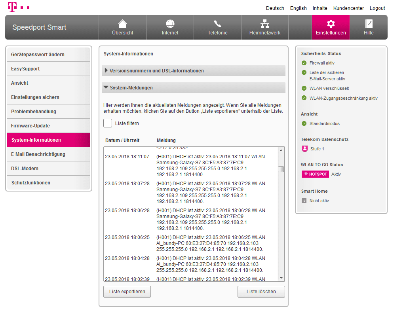Click the Einstellungen gear icon
This screenshot has width=407, height=313.
point(331,24)
